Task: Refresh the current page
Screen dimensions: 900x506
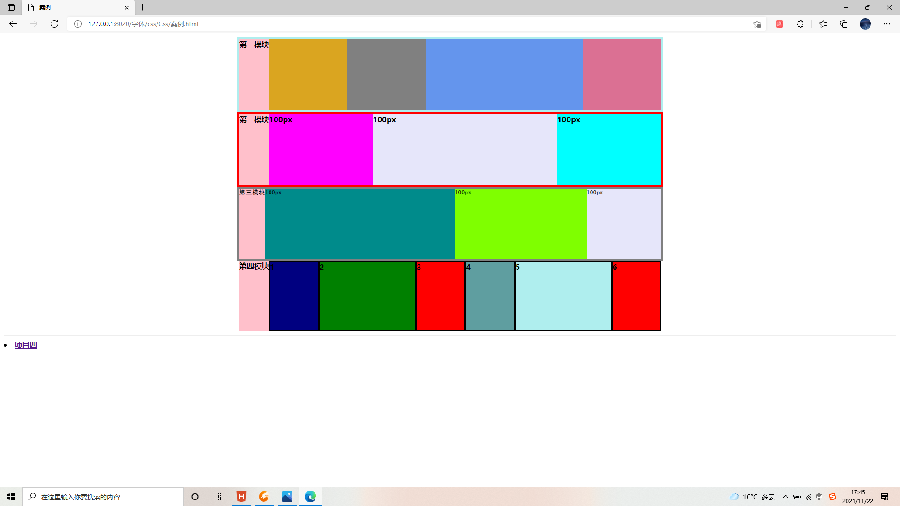Action: (x=54, y=24)
